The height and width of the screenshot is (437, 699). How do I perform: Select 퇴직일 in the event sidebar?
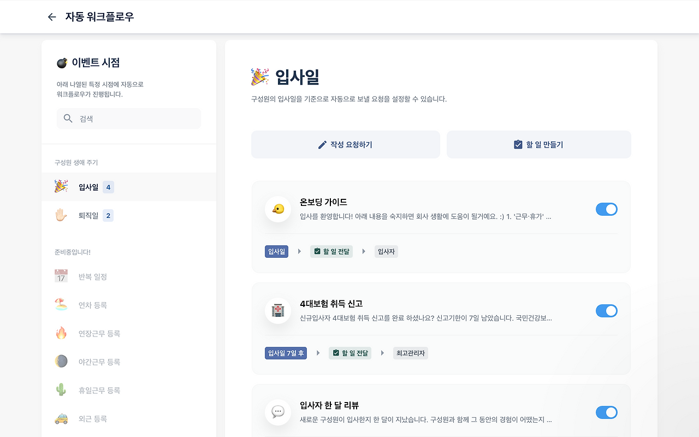tap(129, 215)
